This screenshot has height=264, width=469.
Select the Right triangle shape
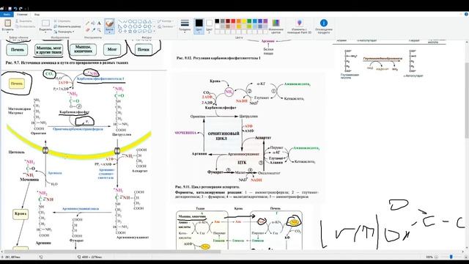pos(120,26)
